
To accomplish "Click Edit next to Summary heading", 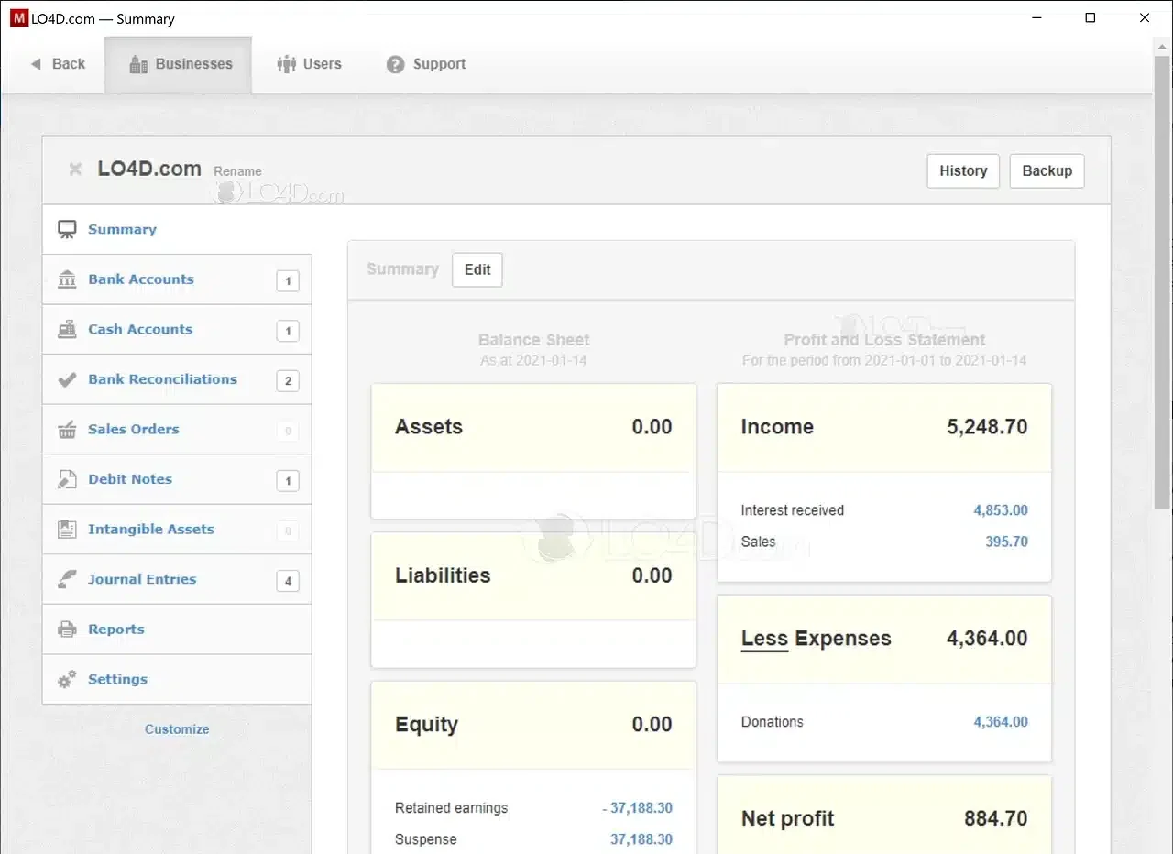I will [x=477, y=269].
